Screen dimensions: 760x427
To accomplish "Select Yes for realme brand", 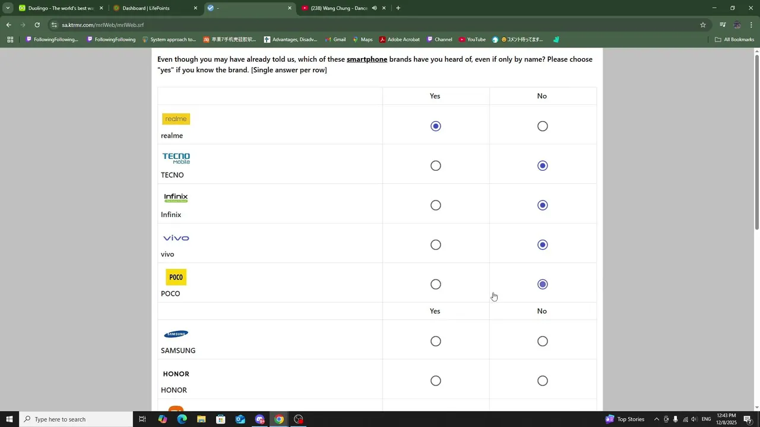I will click(x=436, y=126).
